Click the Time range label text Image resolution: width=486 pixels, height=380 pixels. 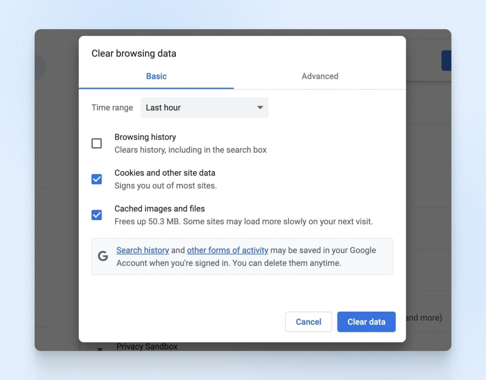point(112,108)
